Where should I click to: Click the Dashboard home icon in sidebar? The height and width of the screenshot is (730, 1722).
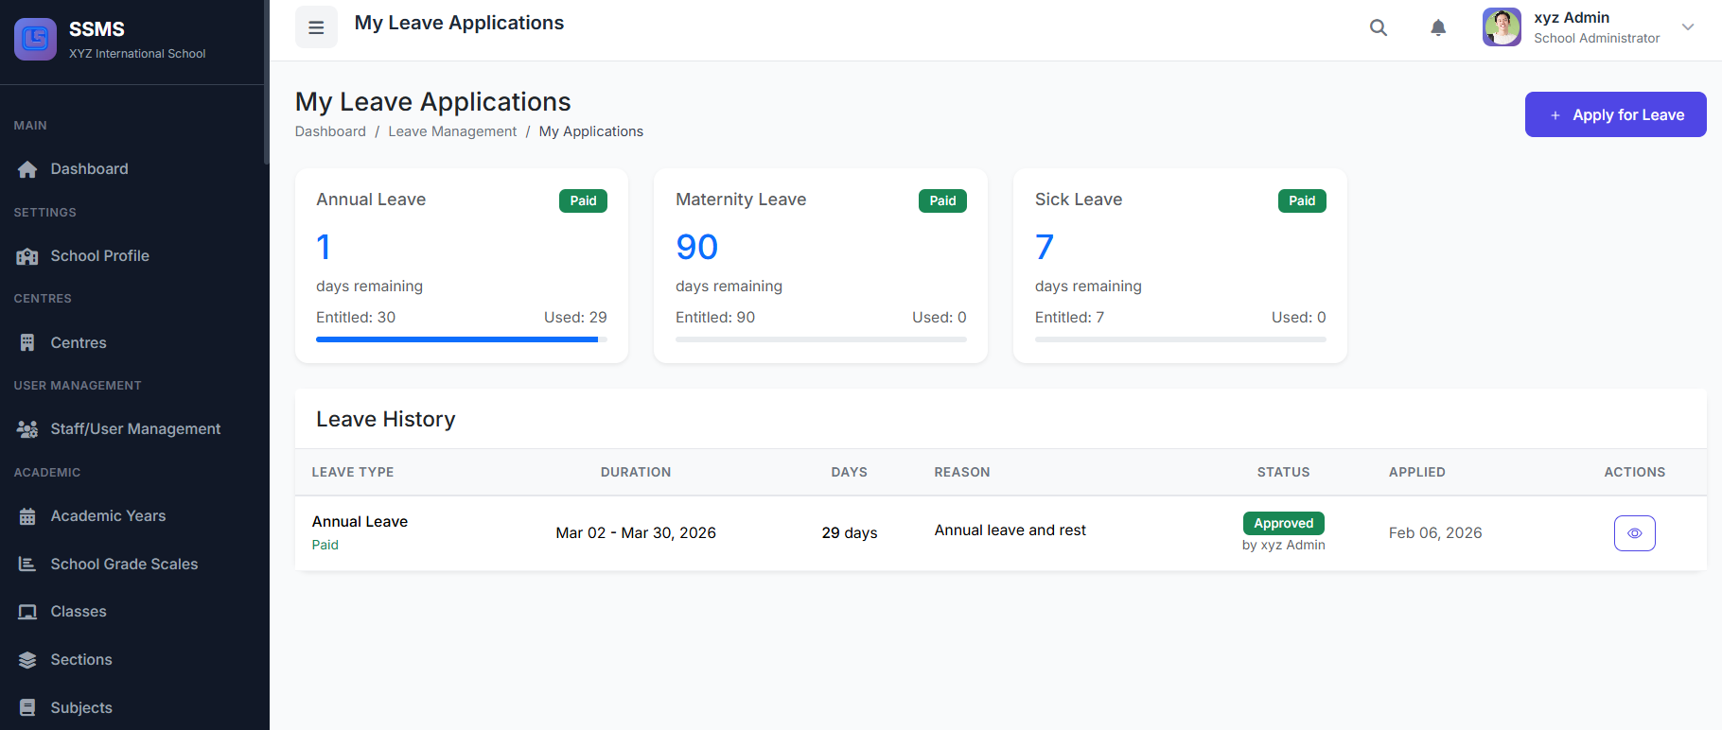pyautogui.click(x=27, y=169)
